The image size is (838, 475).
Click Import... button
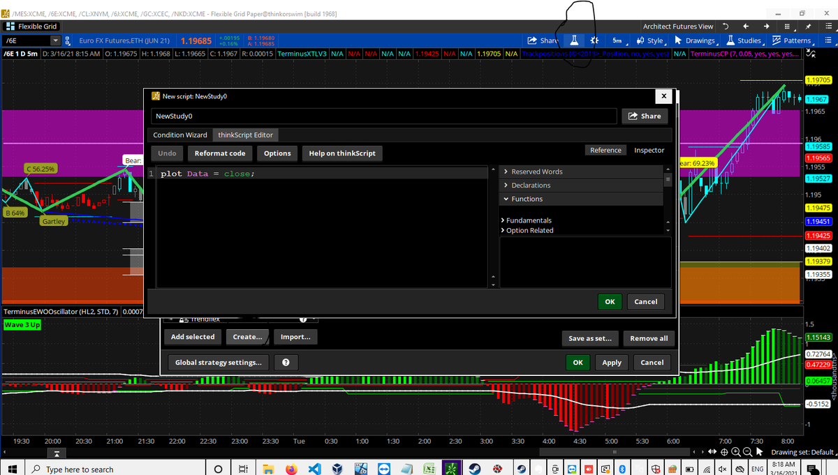(295, 337)
